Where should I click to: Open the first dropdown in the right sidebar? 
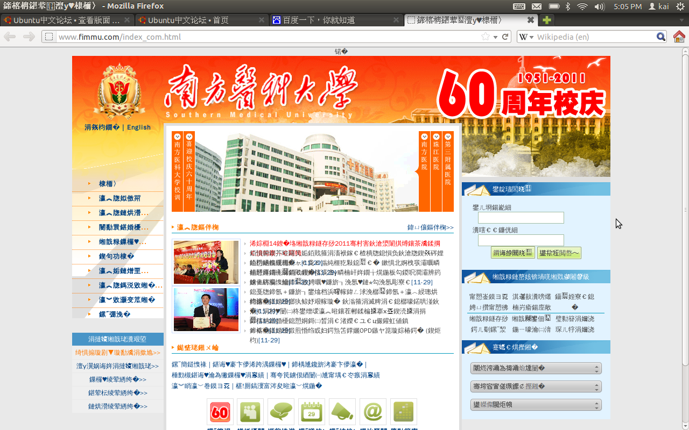tap(536, 368)
